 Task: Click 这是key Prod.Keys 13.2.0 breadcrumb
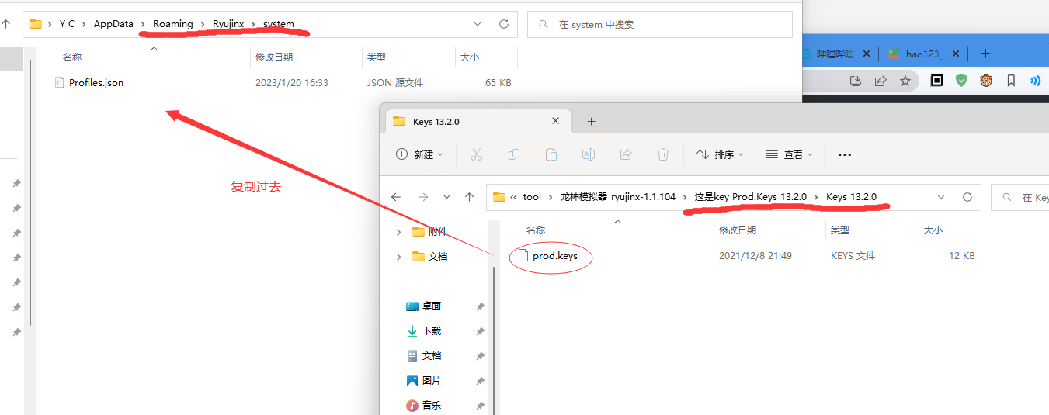pyautogui.click(x=751, y=197)
